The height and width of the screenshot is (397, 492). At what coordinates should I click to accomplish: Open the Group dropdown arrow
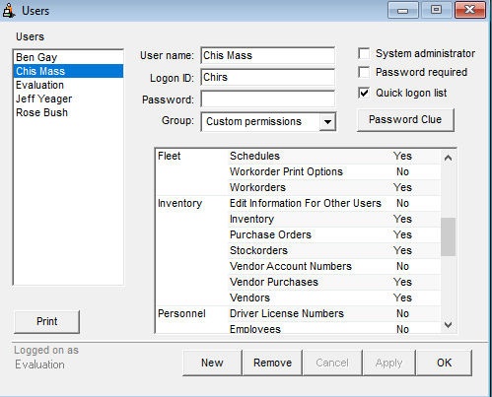(327, 122)
